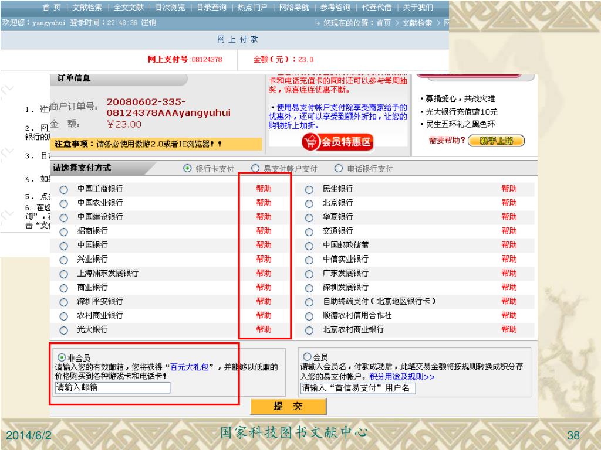Choose 交通银行 radio button
Viewport: 601px width, 450px height.
tap(309, 232)
